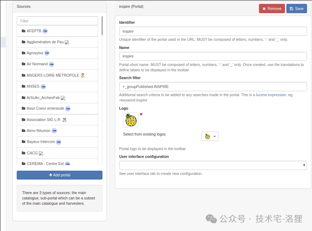Viewport: 312px width, 231px height.
Task: Click the folder icon beside AFEPTB
Action: (23, 31)
